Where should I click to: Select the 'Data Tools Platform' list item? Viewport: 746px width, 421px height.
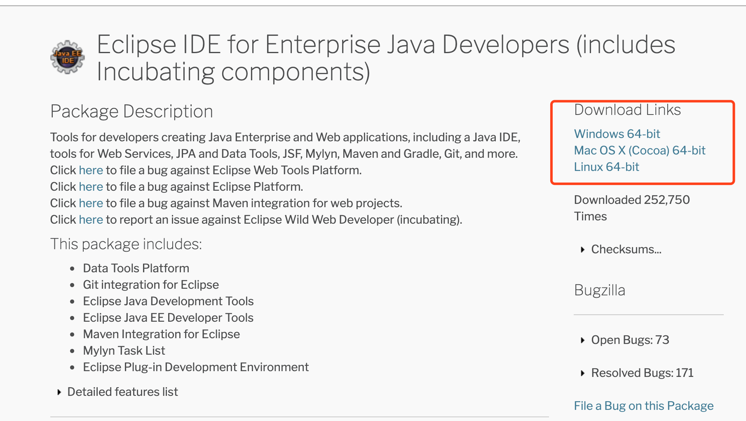tap(136, 268)
